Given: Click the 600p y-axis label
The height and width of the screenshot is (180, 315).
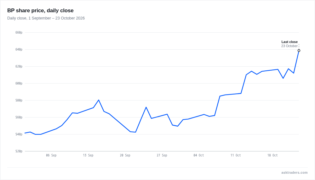Looking at the screenshot, I should point(19,83).
